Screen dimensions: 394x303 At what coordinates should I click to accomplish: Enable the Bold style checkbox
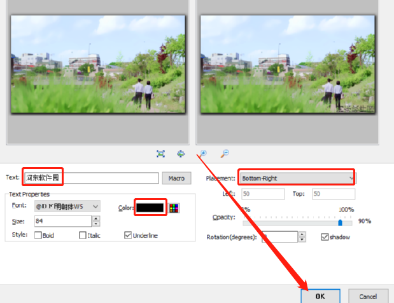(38, 235)
